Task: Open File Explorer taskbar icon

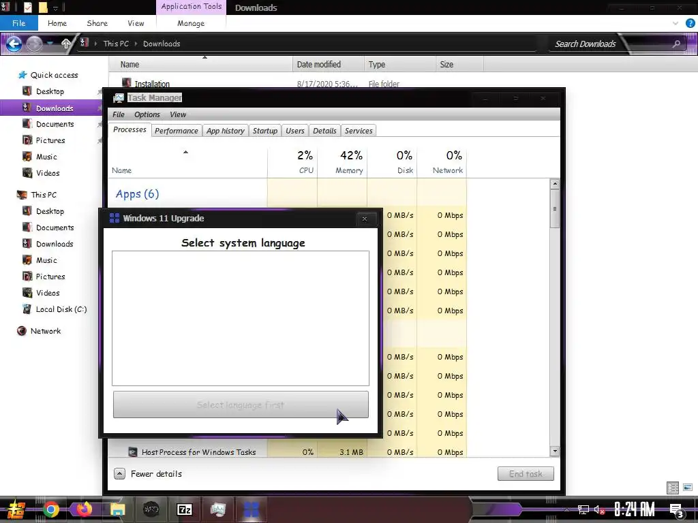Action: [x=117, y=509]
